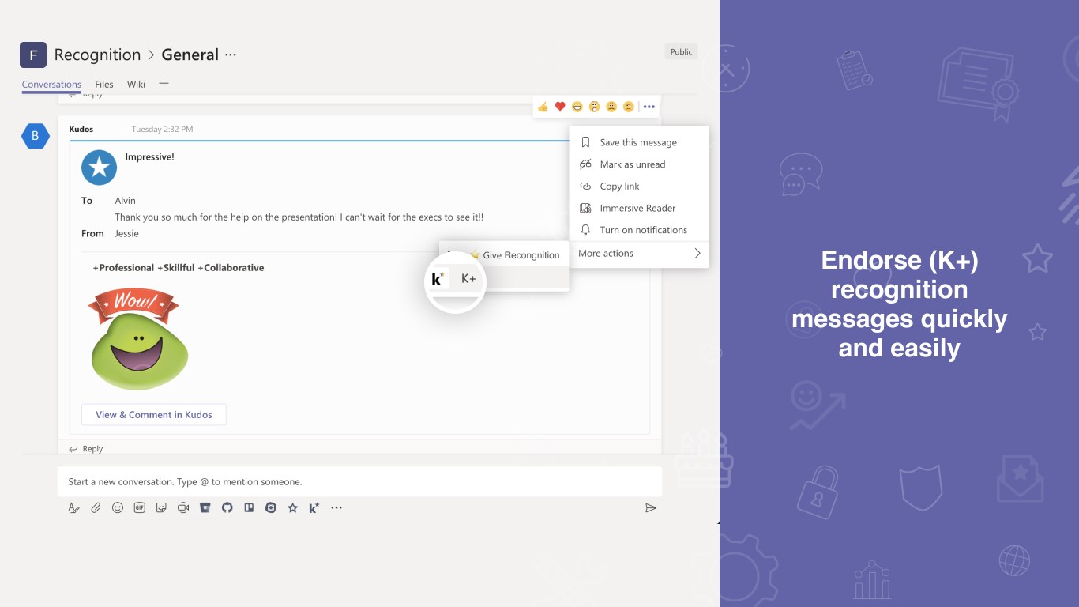
Task: Add a new tab with plus icon
Action: click(x=164, y=83)
